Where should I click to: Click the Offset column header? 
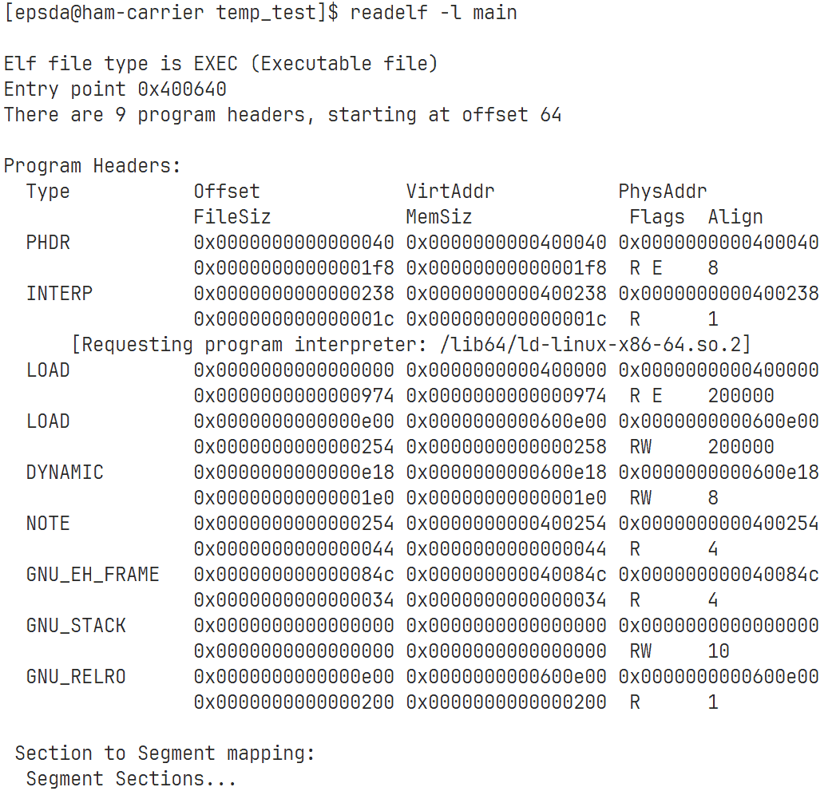[227, 192]
